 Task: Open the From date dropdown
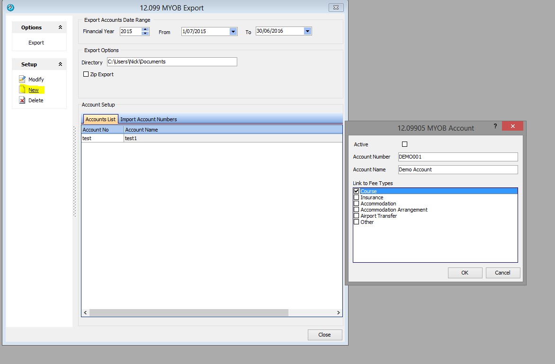coord(233,32)
